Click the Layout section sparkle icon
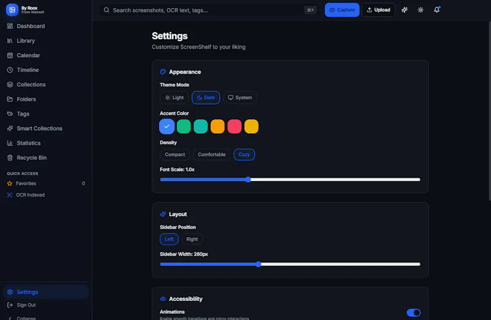The height and width of the screenshot is (320, 491). click(x=163, y=214)
